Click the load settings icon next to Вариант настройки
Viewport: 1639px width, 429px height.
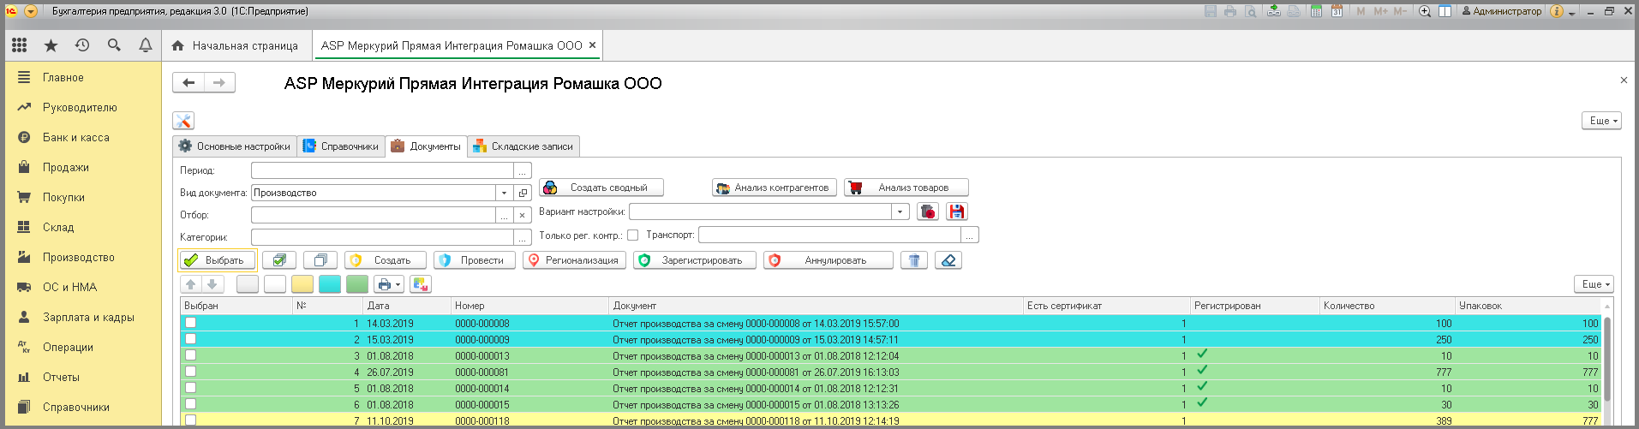coord(928,212)
